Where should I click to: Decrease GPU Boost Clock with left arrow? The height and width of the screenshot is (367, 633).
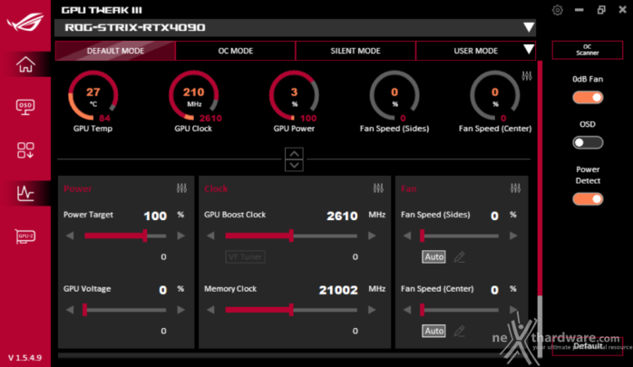(210, 236)
